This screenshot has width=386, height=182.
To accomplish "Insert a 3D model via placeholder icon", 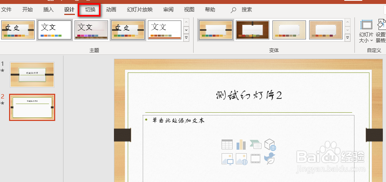I will pos(270,144).
